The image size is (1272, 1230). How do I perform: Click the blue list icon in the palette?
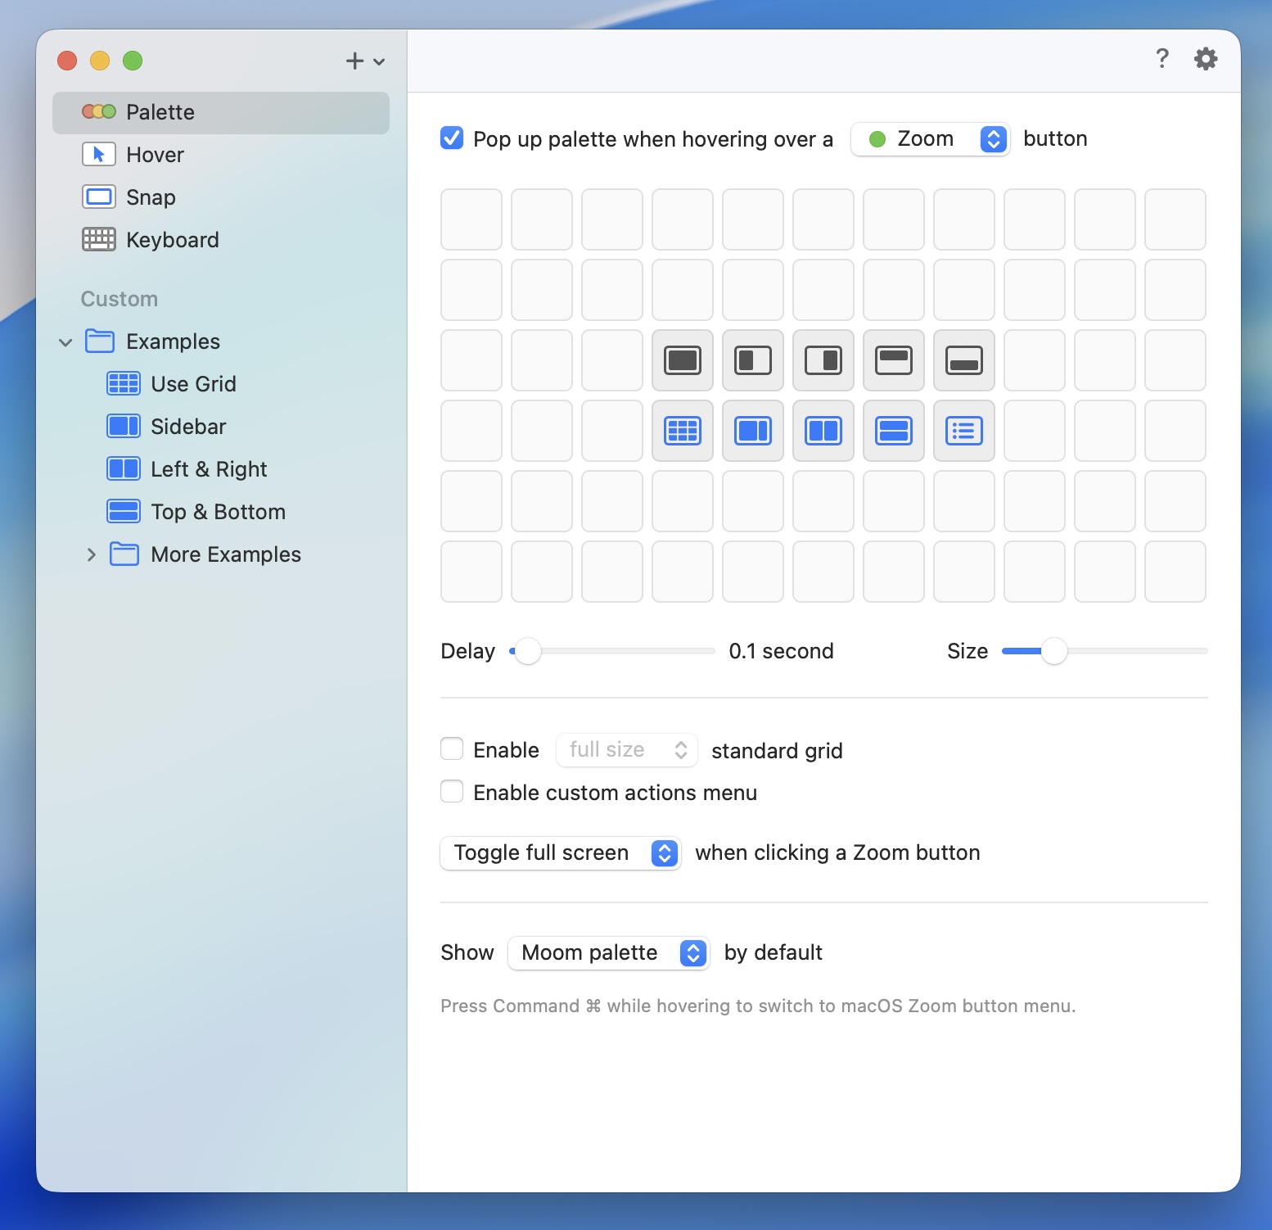963,431
